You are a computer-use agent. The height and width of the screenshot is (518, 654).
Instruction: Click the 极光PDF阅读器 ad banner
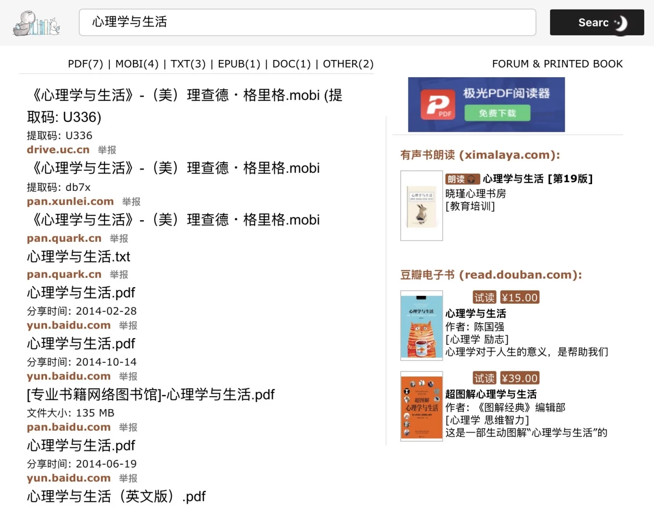(486, 105)
